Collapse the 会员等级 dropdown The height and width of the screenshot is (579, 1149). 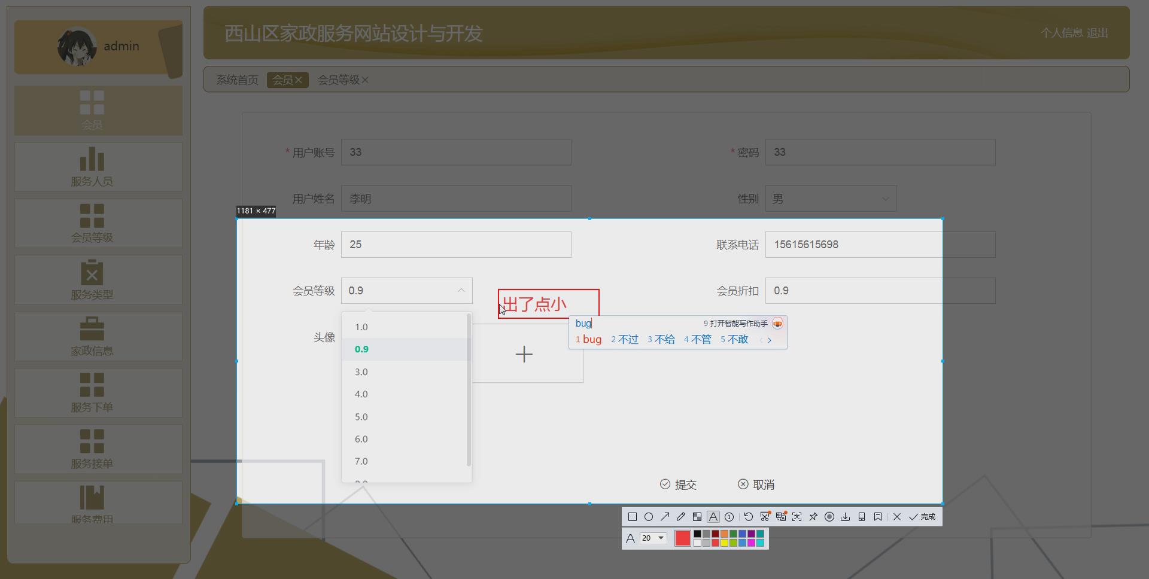[460, 291]
